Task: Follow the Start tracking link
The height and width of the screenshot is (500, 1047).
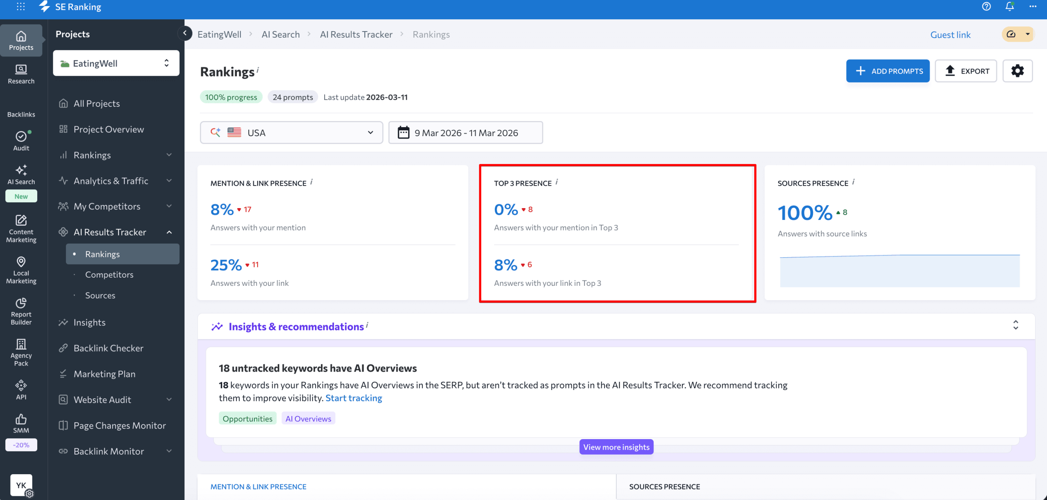Action: (353, 398)
